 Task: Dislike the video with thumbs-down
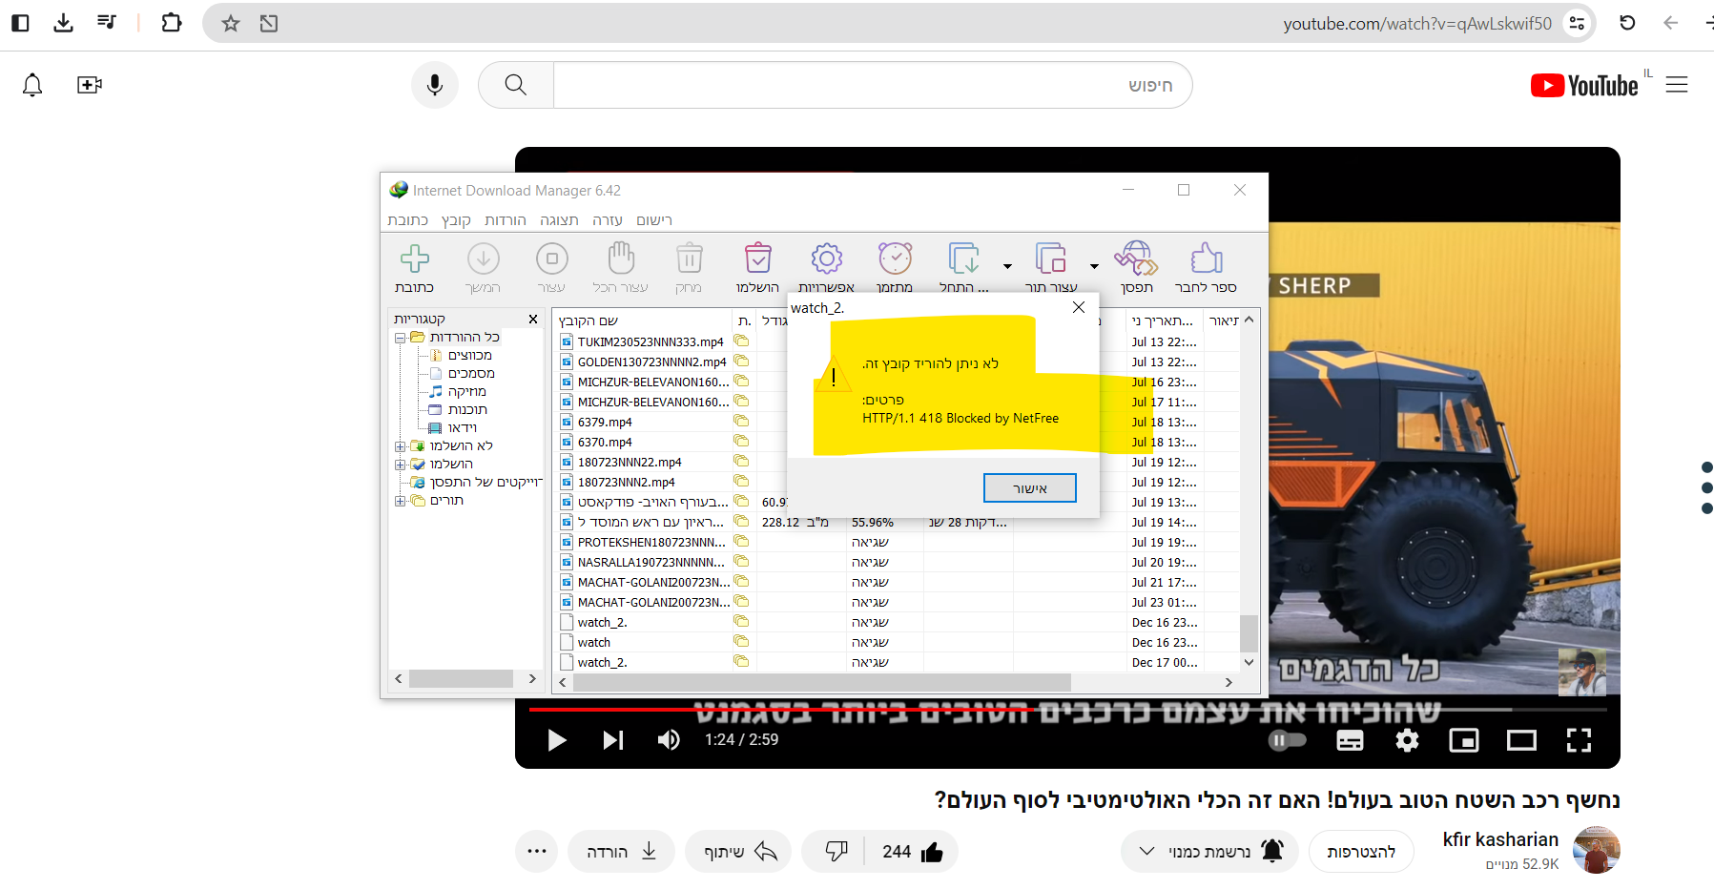tap(836, 852)
